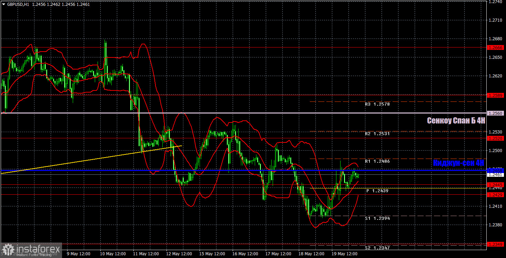
Task: Click the red 1.2520 level price tag
Action: click(x=496, y=138)
